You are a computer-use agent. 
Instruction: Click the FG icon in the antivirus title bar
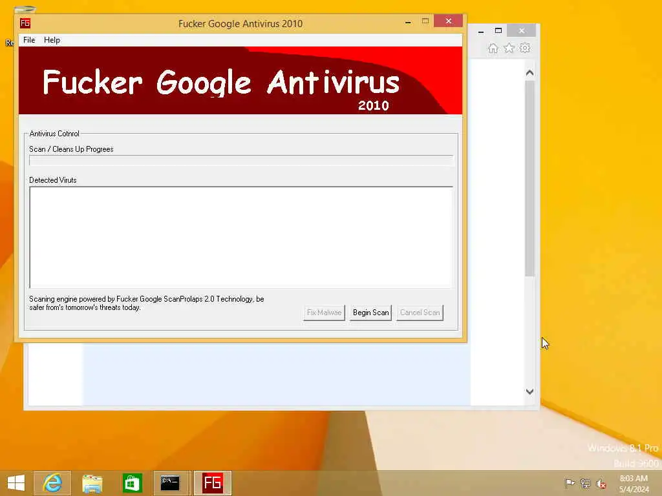point(25,23)
